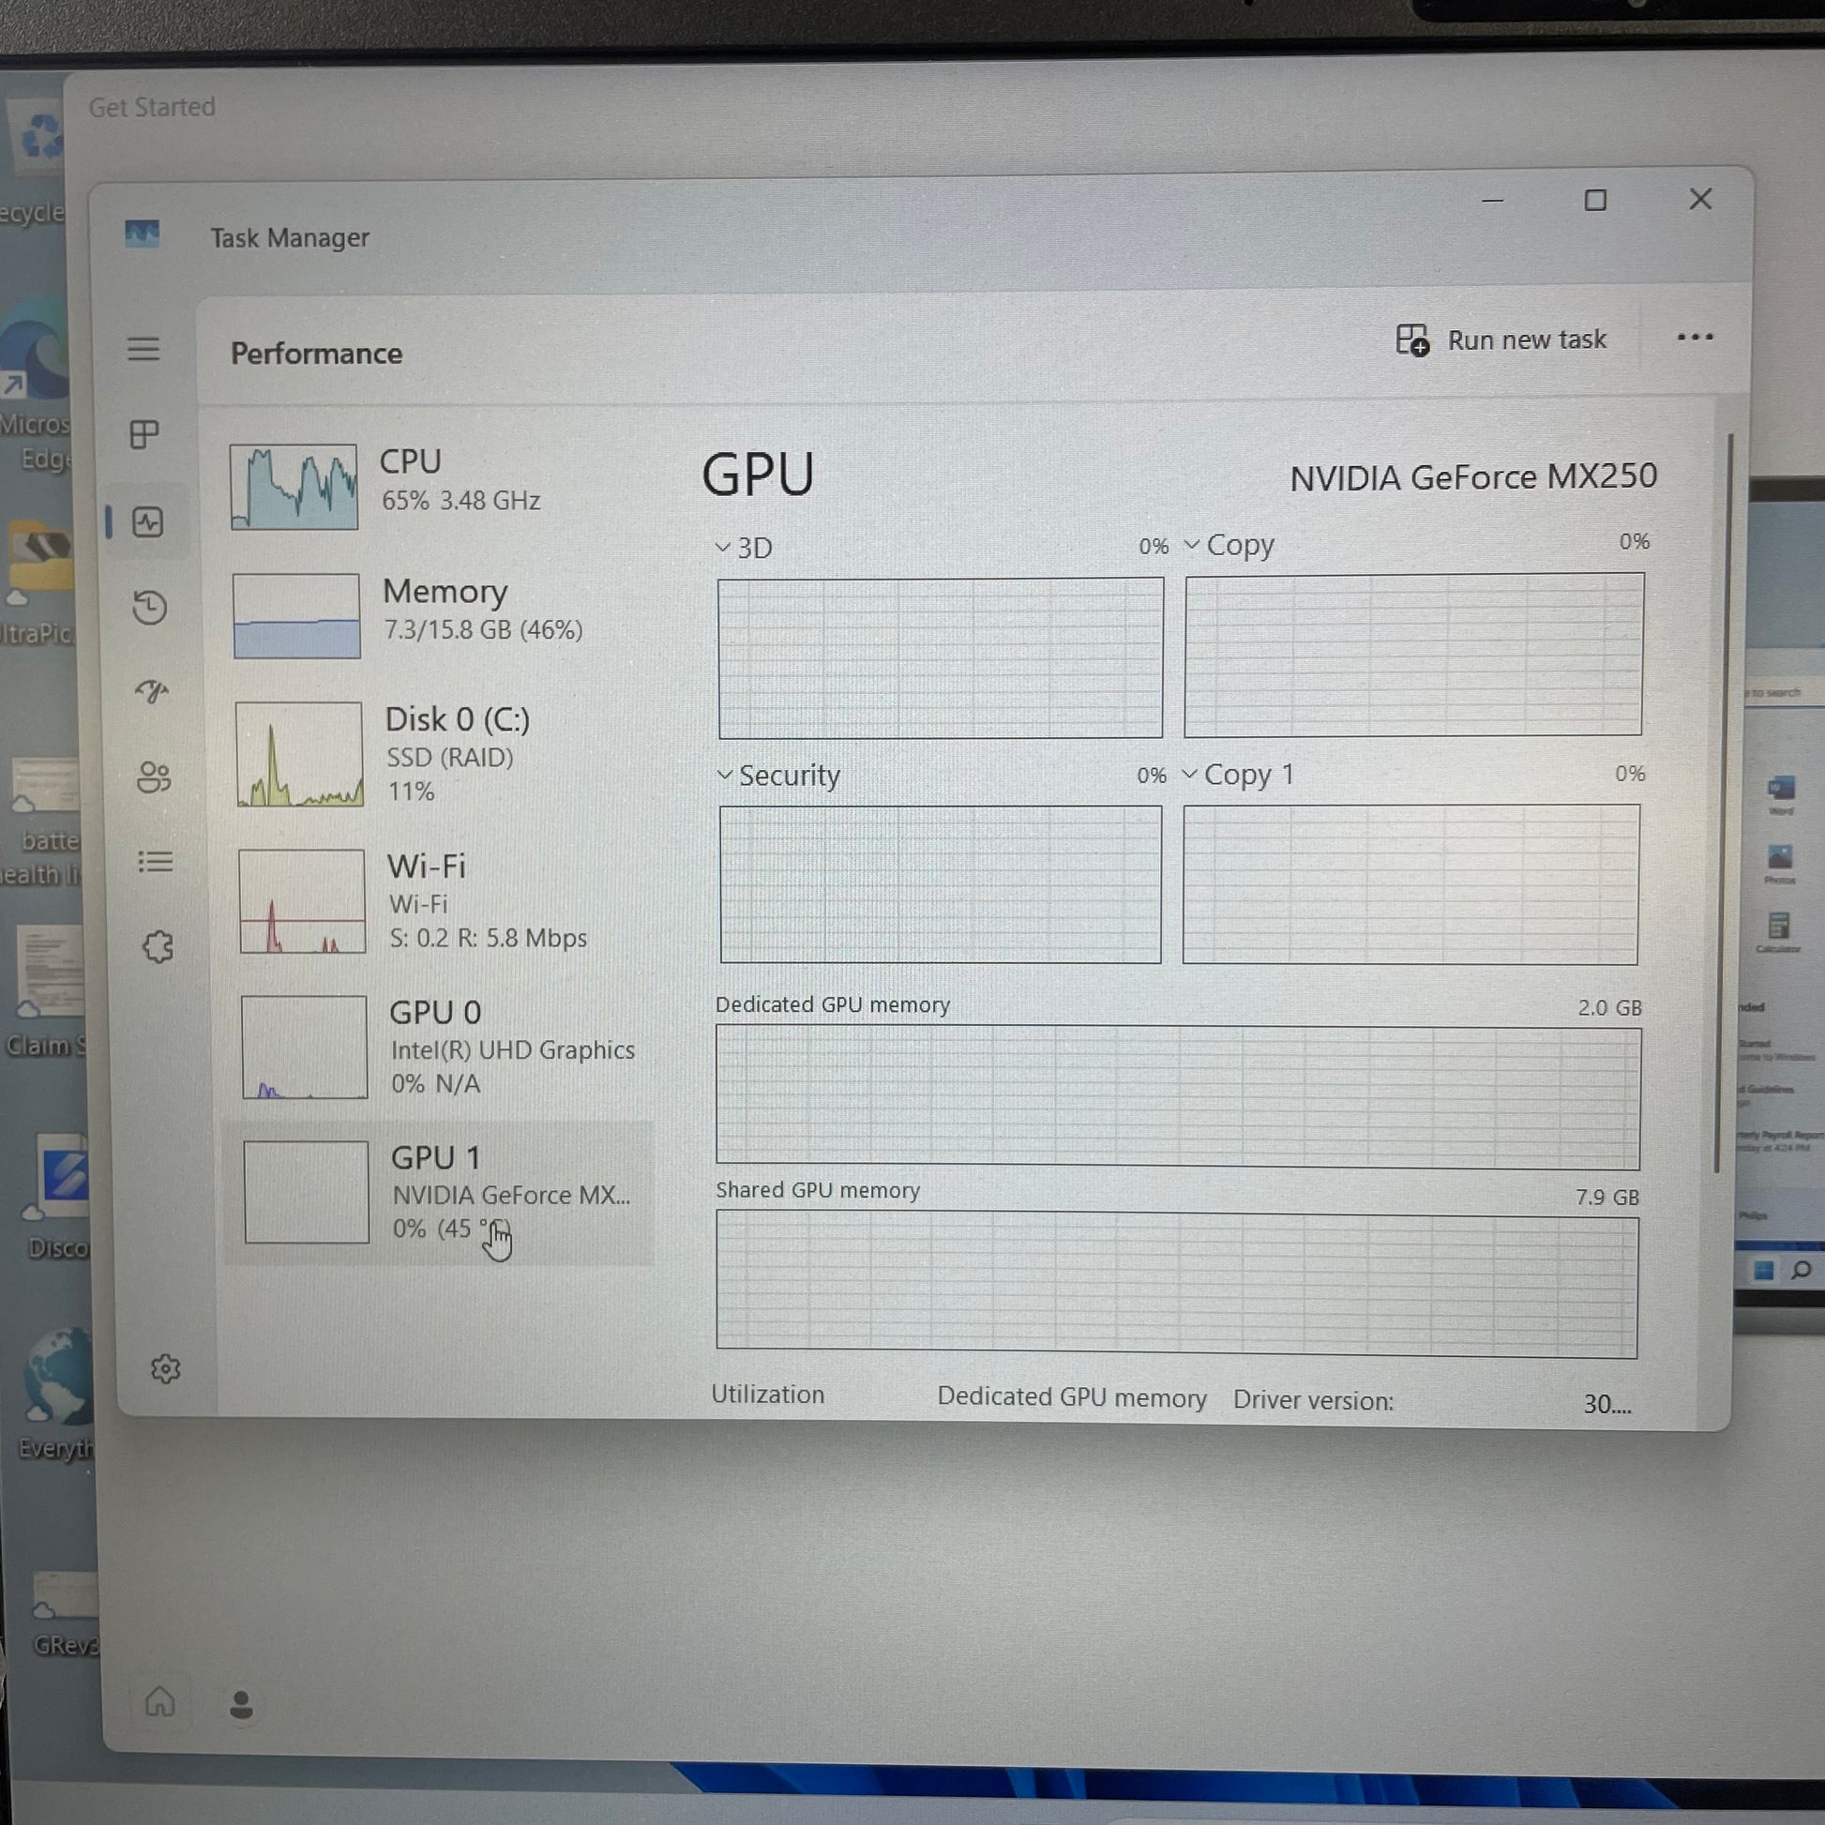Open Task Manager Settings gear icon
Image resolution: width=1825 pixels, height=1825 pixels.
165,1369
